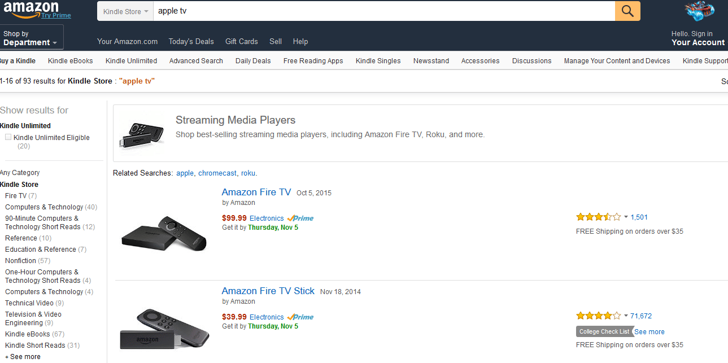
Task: Open Today's Deals link
Action: click(191, 41)
